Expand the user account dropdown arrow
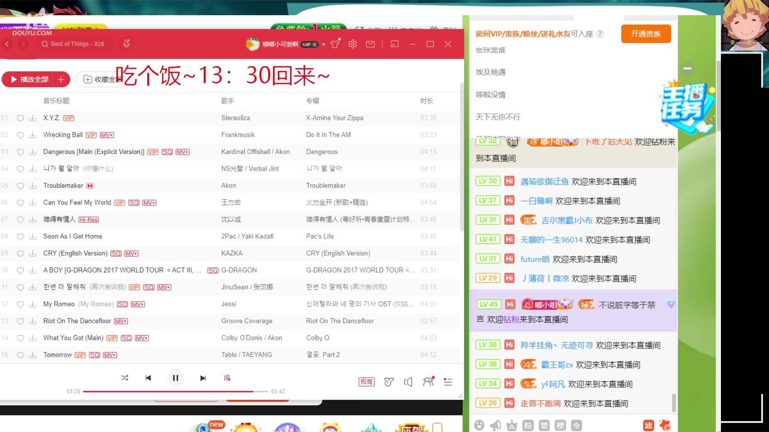This screenshot has height=432, width=769. pos(324,44)
